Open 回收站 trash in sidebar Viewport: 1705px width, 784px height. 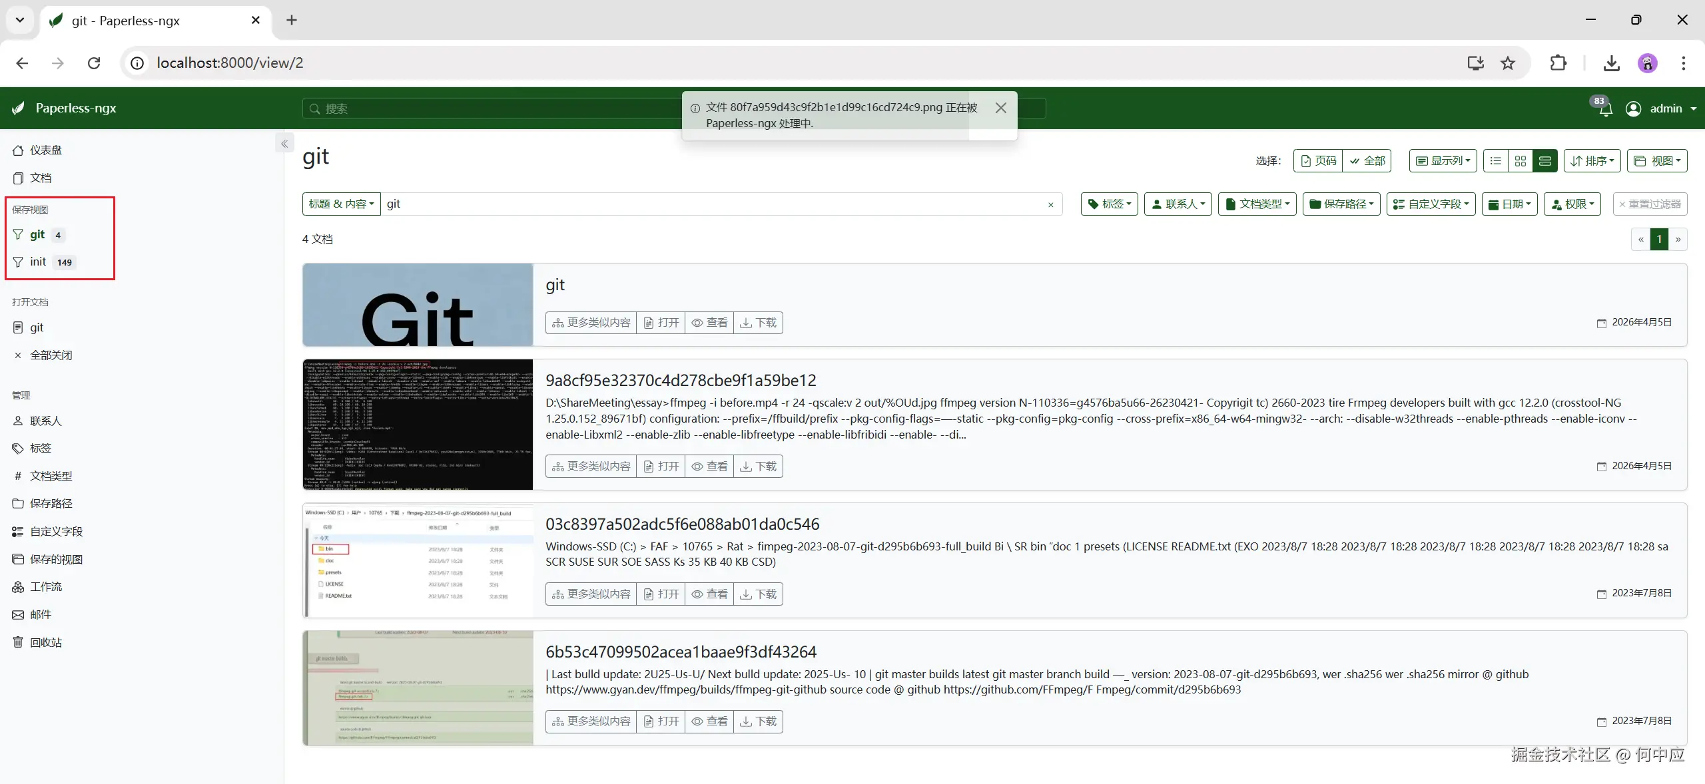pos(45,642)
